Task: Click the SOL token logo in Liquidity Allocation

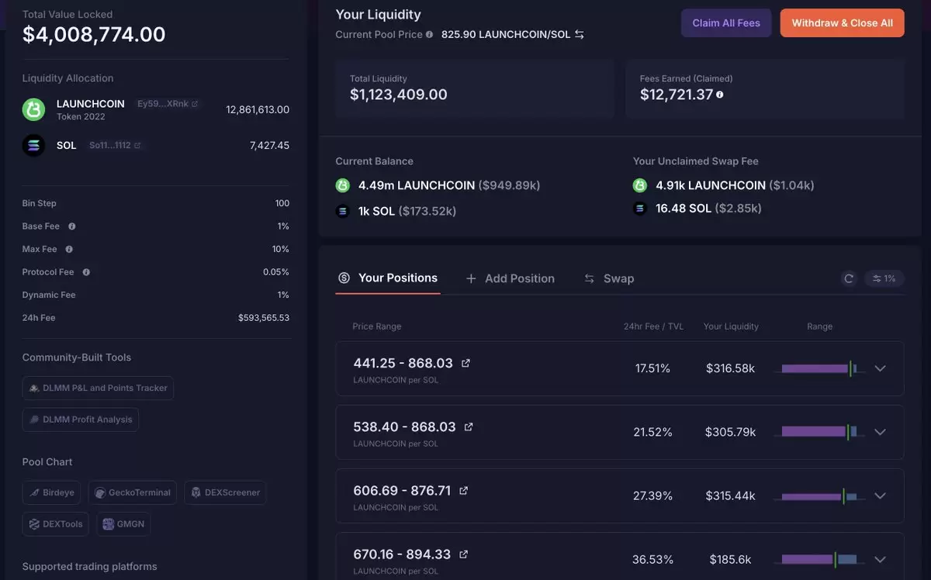Action: [x=33, y=145]
